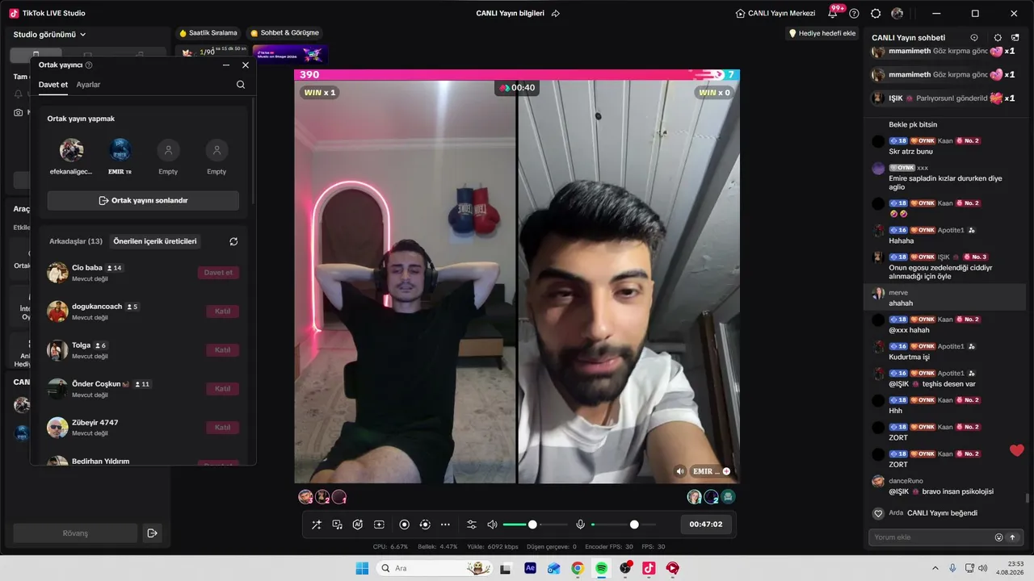Open the share arrow next to CANLI Yayın bilgileri

556,14
